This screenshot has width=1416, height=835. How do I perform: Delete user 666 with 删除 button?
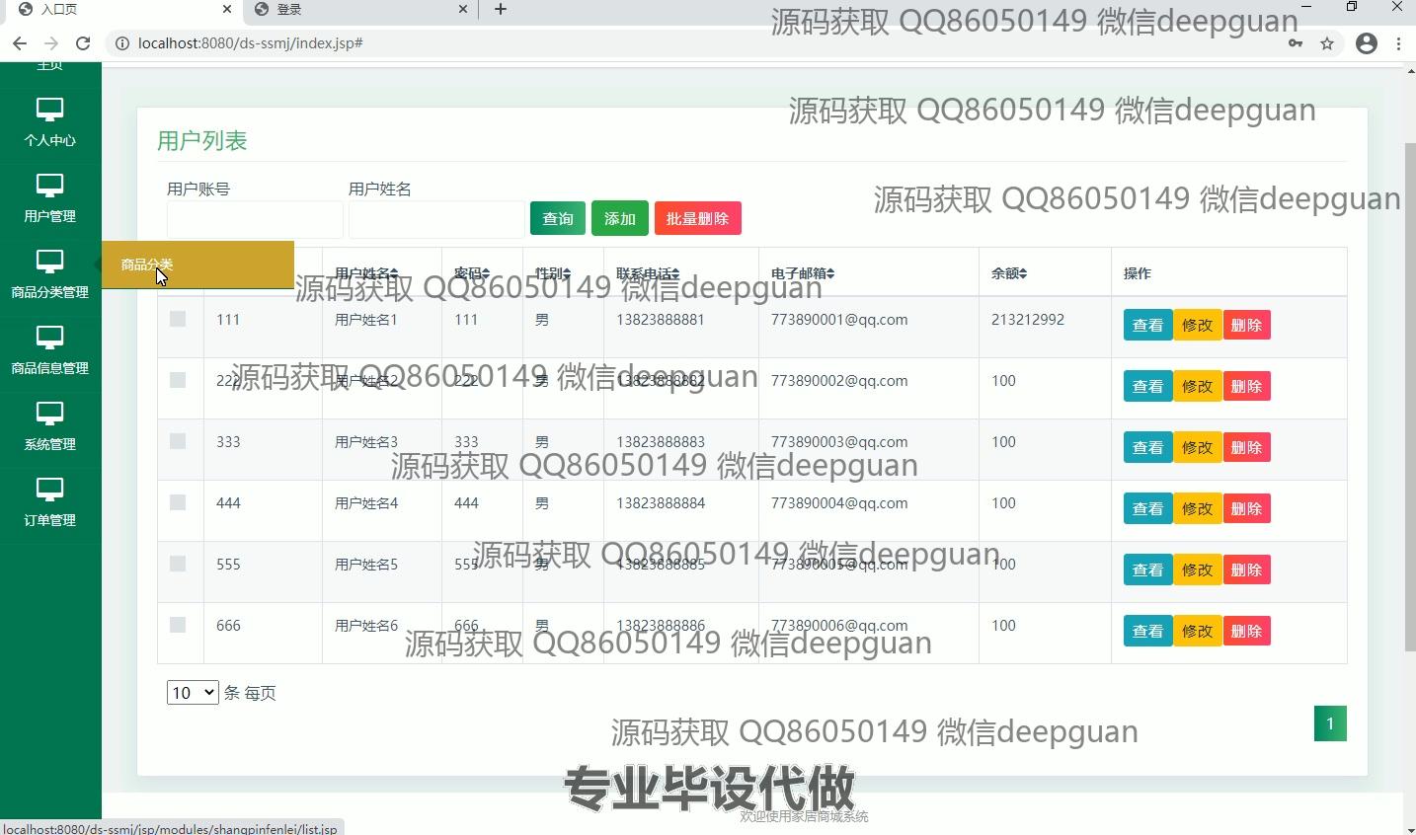pos(1246,631)
